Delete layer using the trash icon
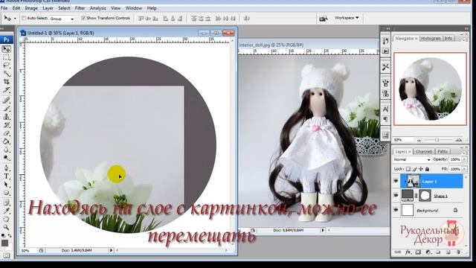 coord(458,252)
